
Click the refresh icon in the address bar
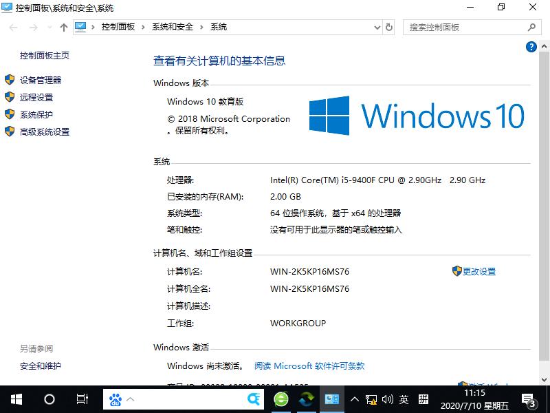pyautogui.click(x=389, y=27)
